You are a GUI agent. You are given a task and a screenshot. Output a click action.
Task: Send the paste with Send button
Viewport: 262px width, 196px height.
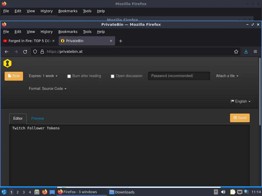pos(240,118)
